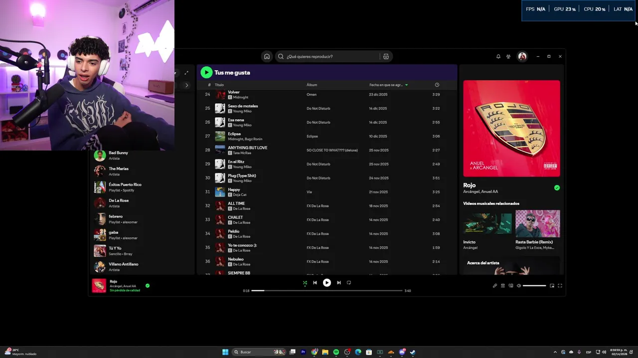638x358 pixels.
Task: Open the Doja Cat artist link under Happy
Action: [240, 195]
